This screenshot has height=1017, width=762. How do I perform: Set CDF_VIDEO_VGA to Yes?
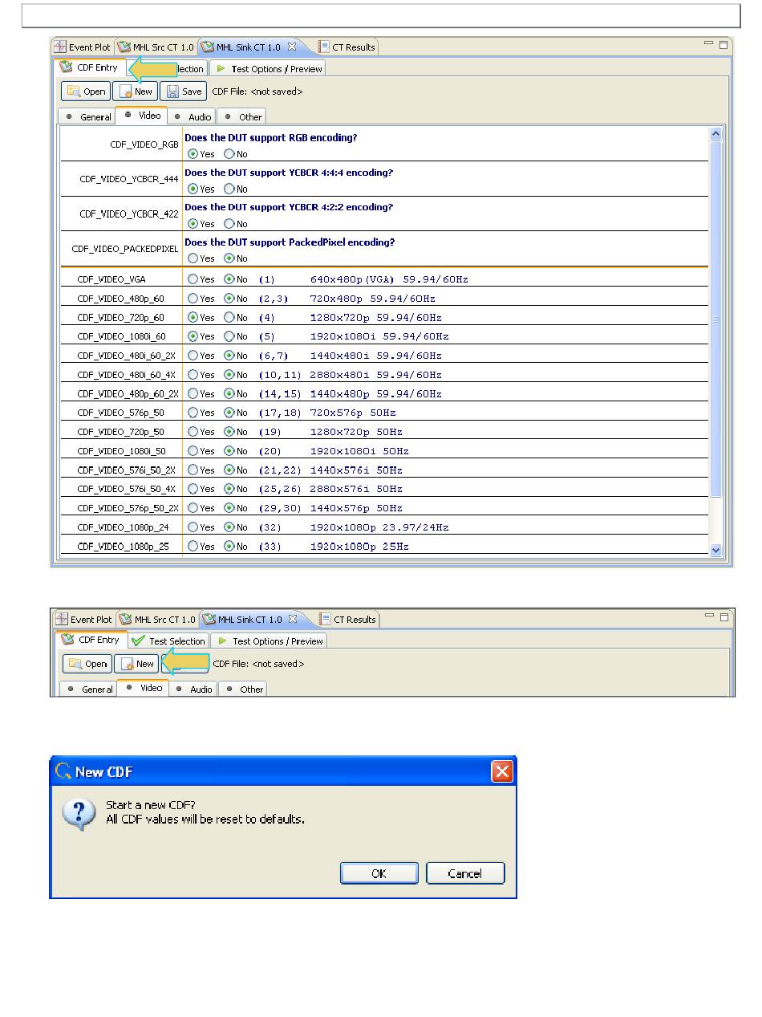(x=193, y=279)
